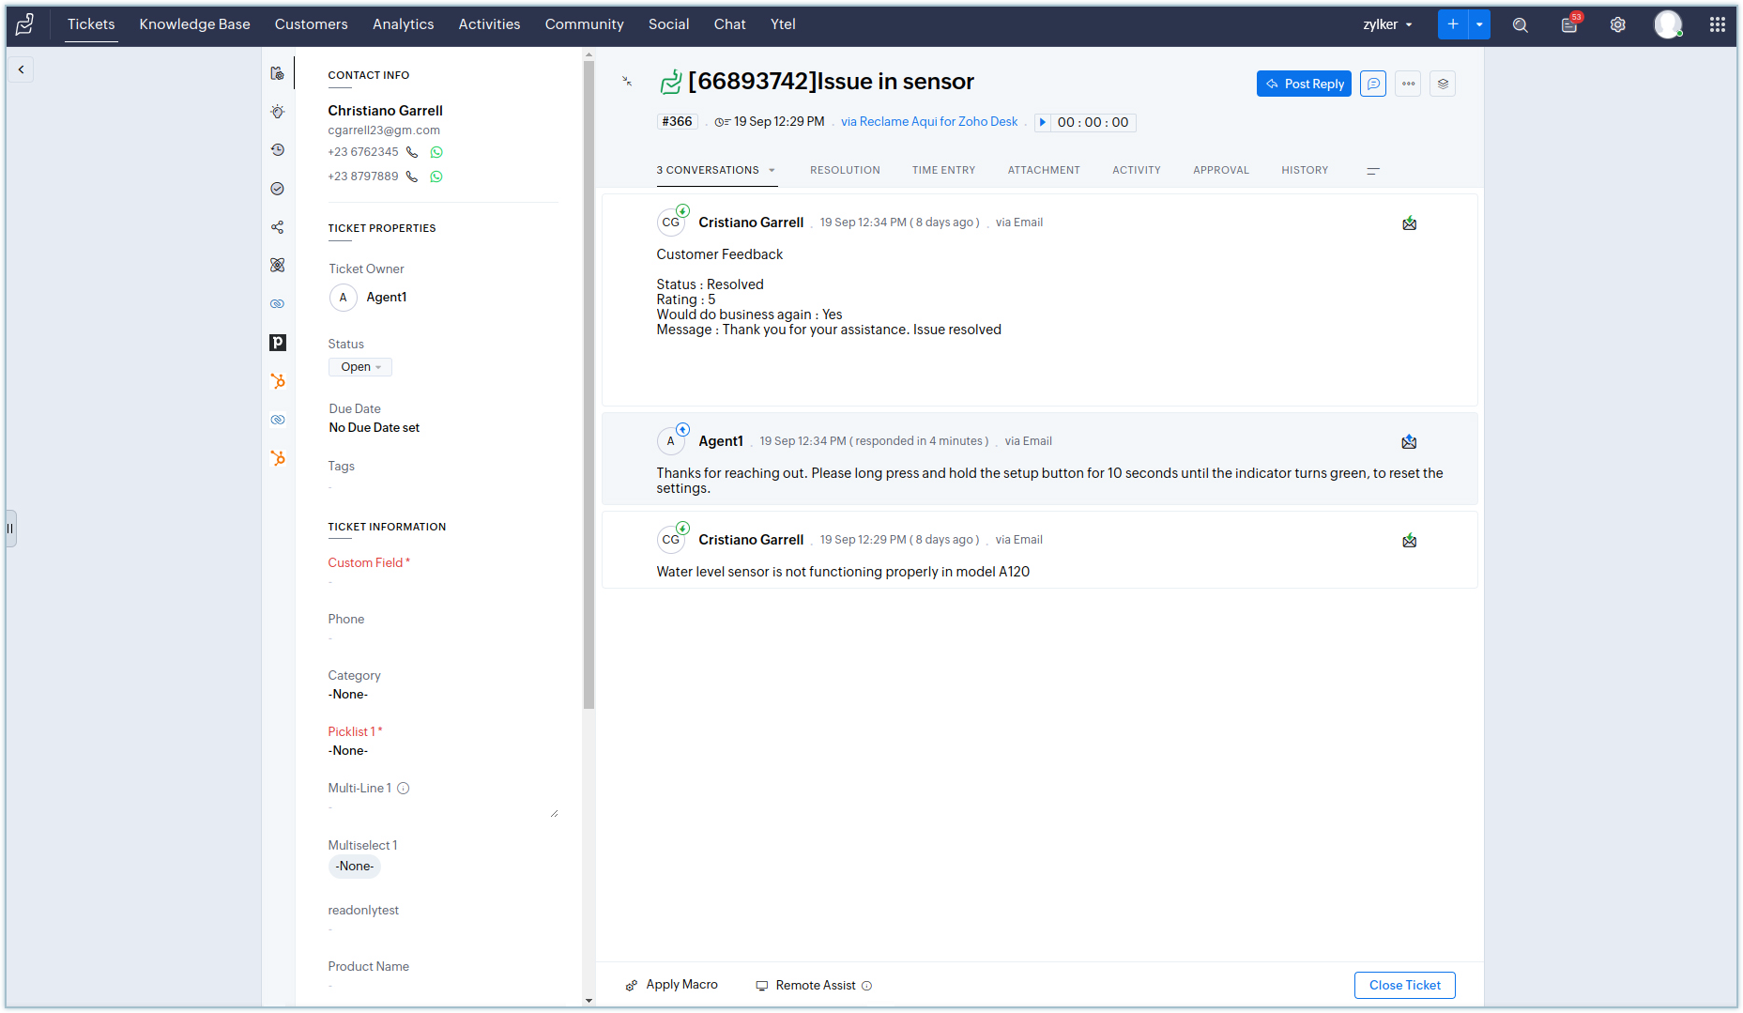Collapse the left panel with back chevron
Image resolution: width=1743 pixels, height=1013 pixels.
(x=21, y=69)
